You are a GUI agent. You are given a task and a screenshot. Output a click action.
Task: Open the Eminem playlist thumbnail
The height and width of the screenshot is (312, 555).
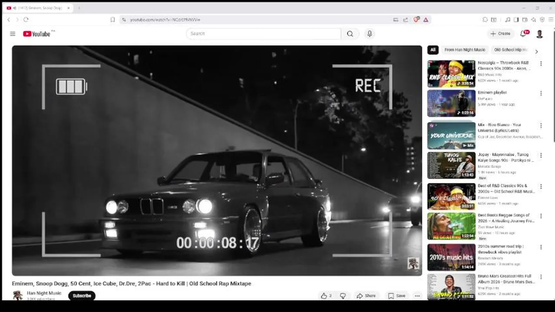point(451,103)
